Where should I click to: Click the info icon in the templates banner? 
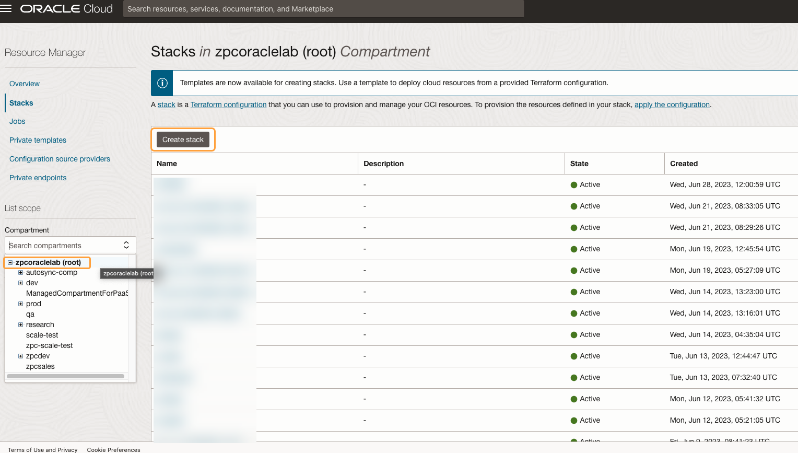161,83
